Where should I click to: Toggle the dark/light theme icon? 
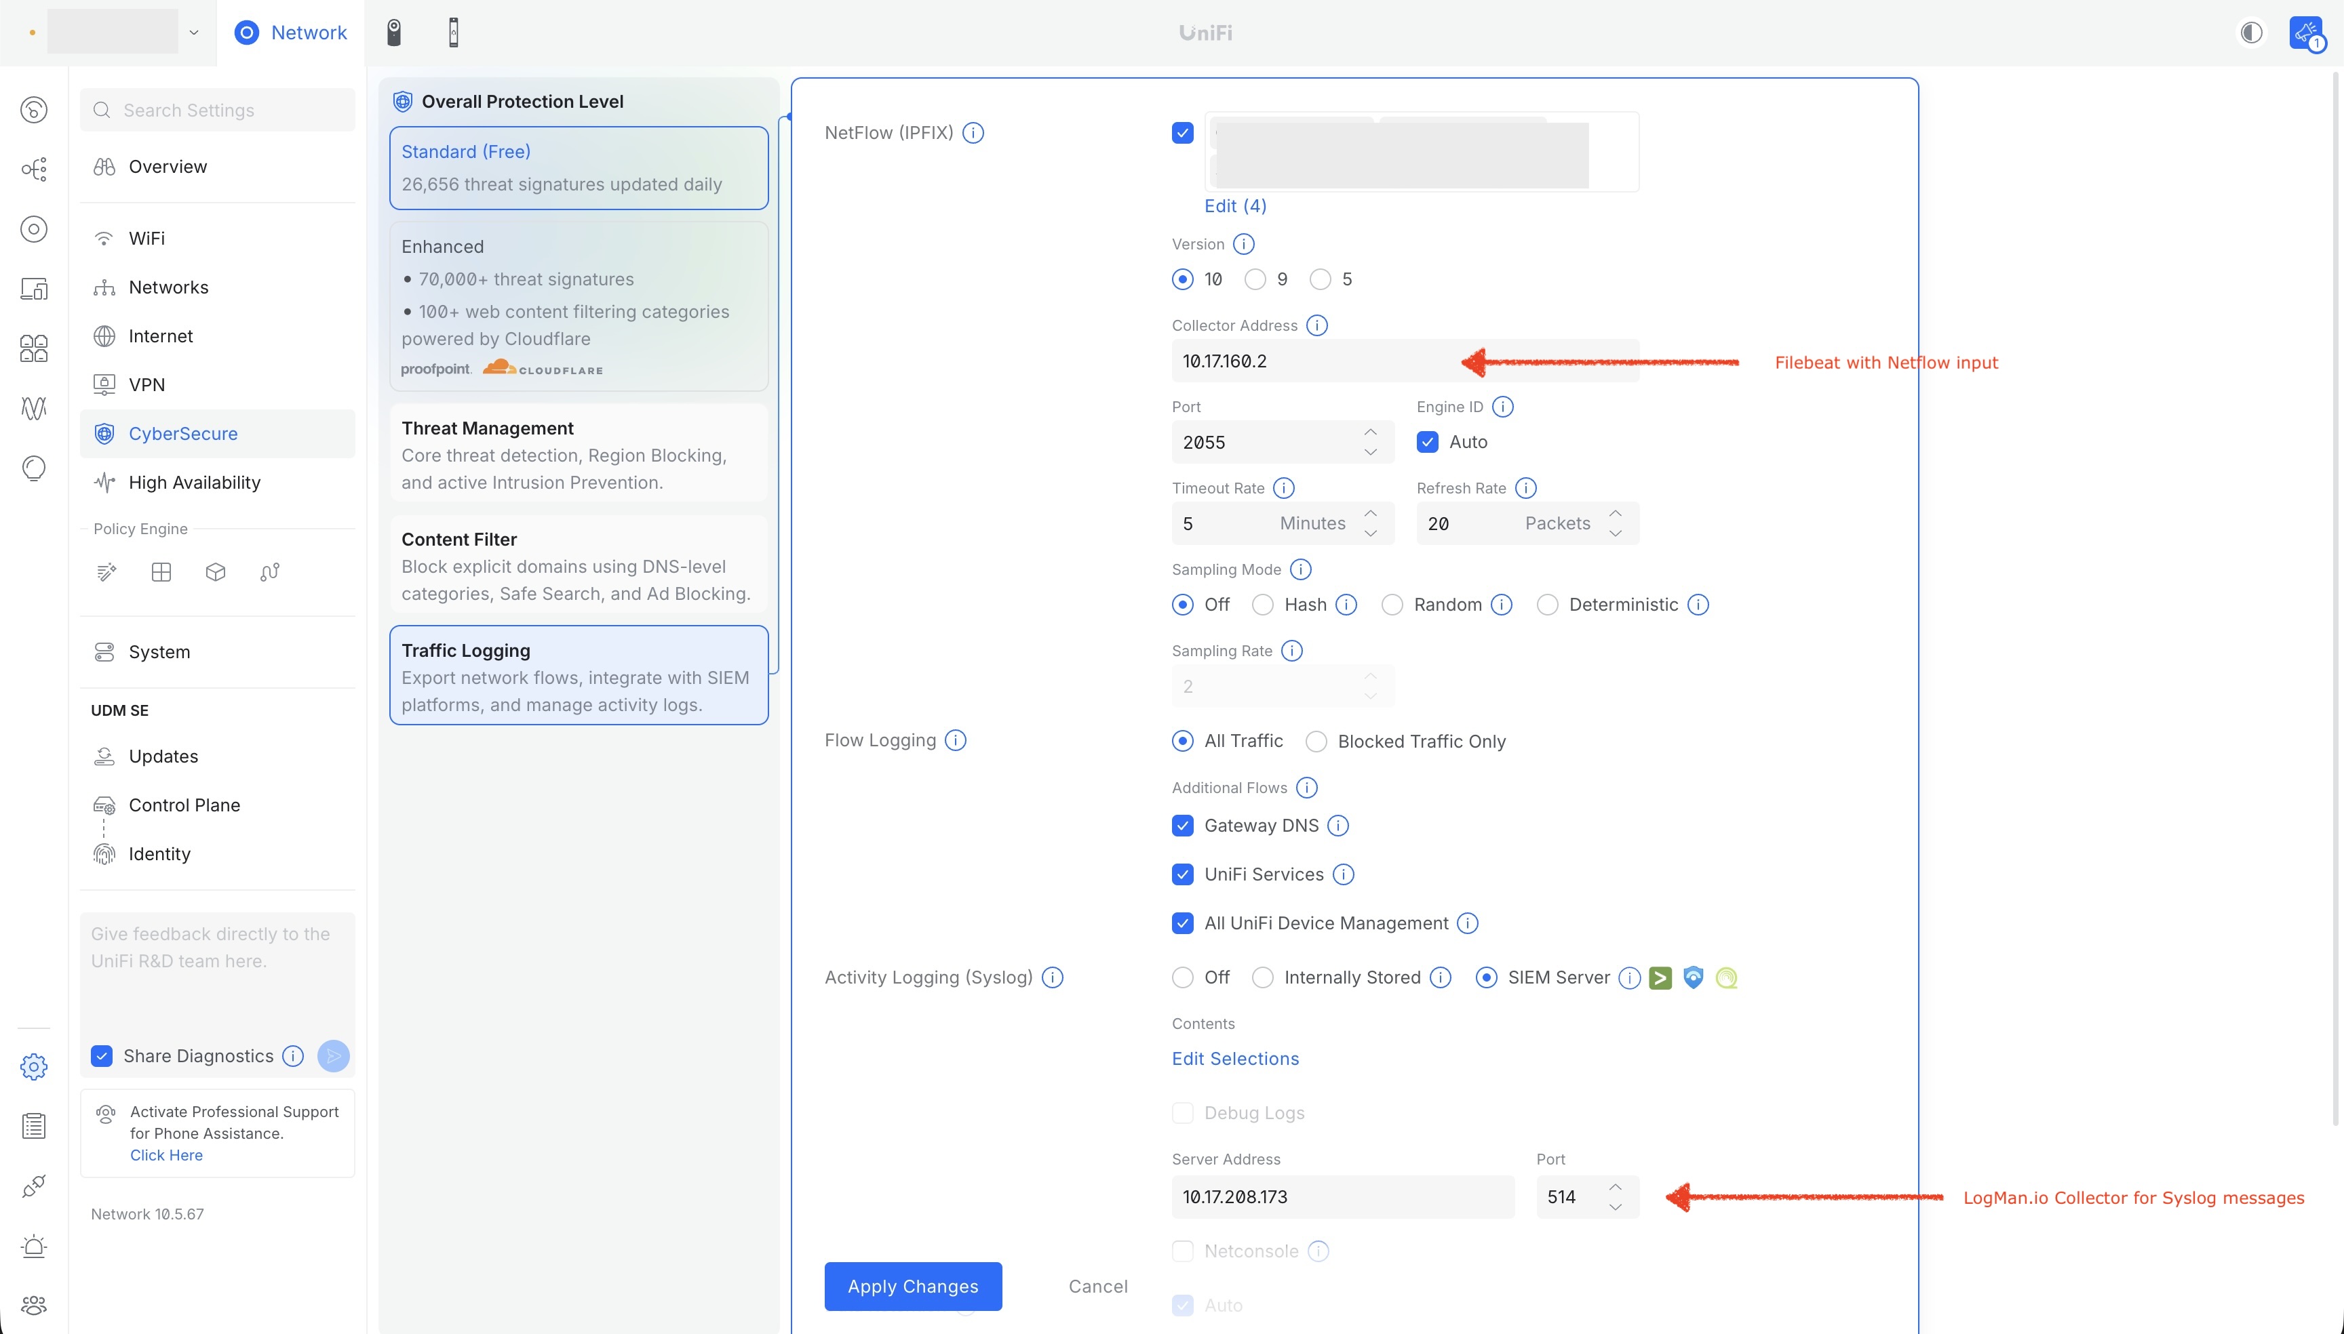point(2250,33)
